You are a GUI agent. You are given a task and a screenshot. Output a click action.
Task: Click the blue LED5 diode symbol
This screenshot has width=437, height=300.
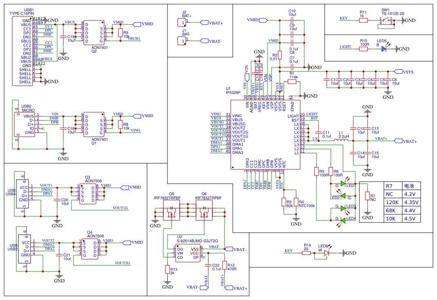[384, 49]
